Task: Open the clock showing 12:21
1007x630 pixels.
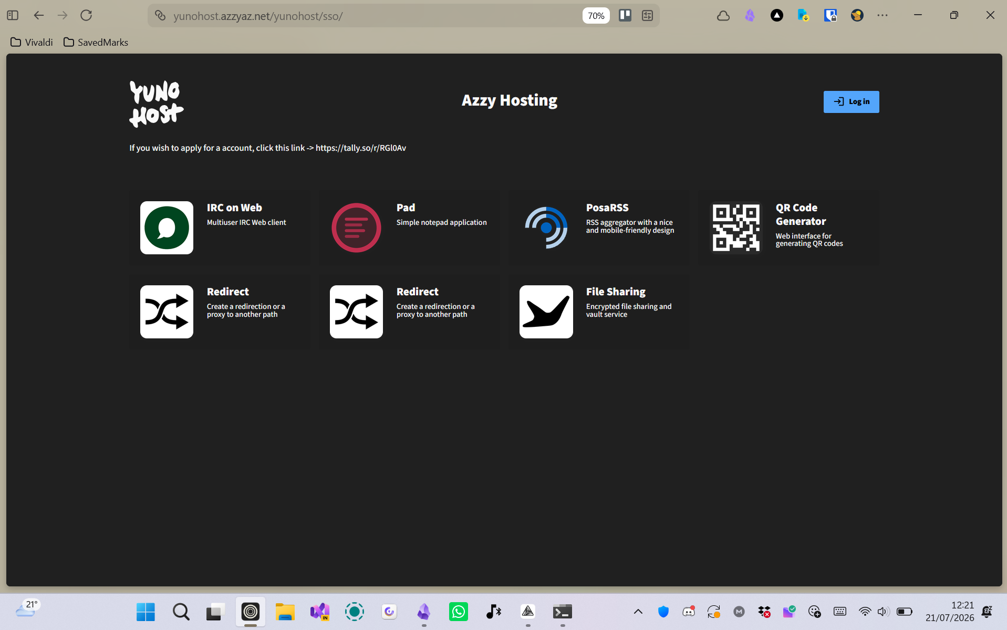Action: (950, 612)
